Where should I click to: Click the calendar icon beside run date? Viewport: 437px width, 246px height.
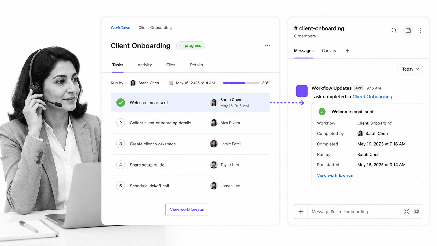coord(171,83)
